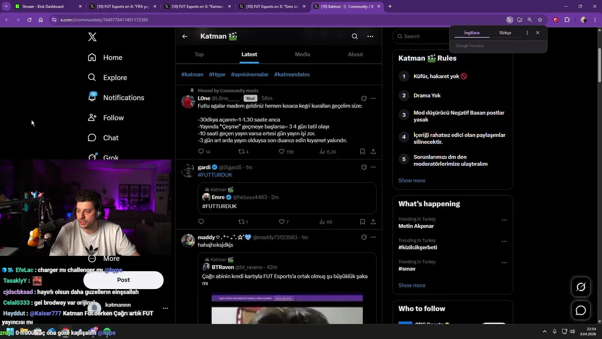Open image in BTRaven quoted post

click(287, 309)
